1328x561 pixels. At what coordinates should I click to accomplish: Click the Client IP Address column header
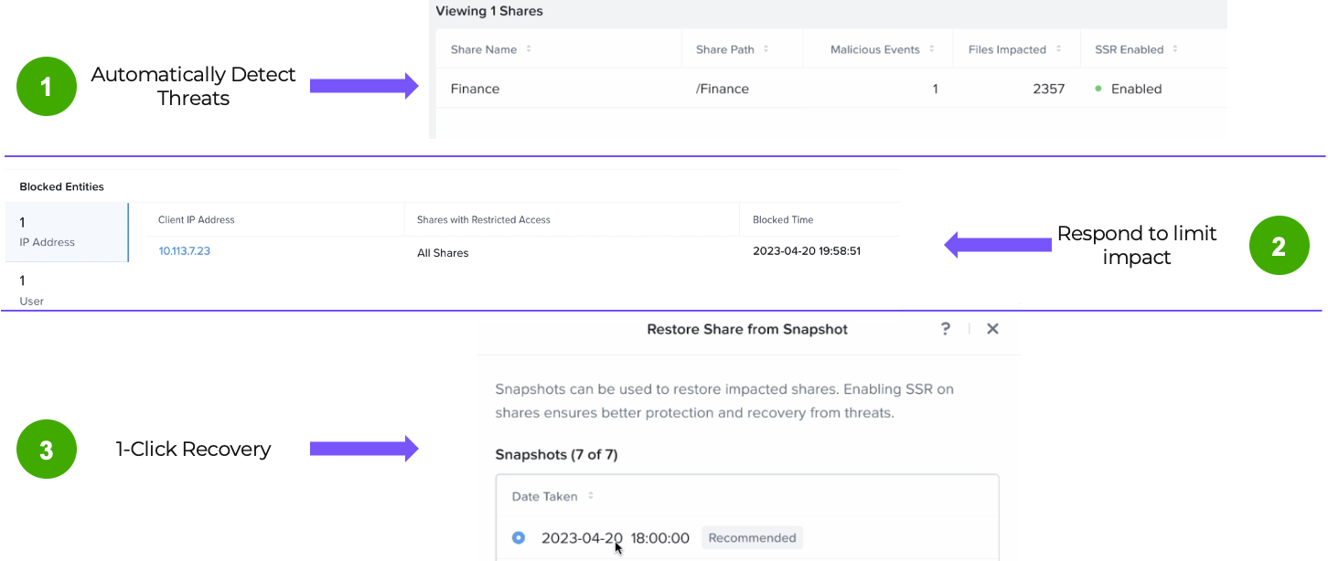tap(196, 220)
